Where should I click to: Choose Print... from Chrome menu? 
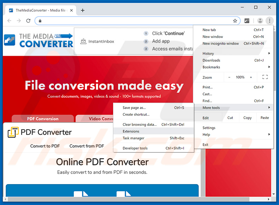233,87
